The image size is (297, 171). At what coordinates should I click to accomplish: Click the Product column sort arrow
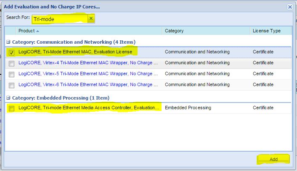(x=38, y=31)
